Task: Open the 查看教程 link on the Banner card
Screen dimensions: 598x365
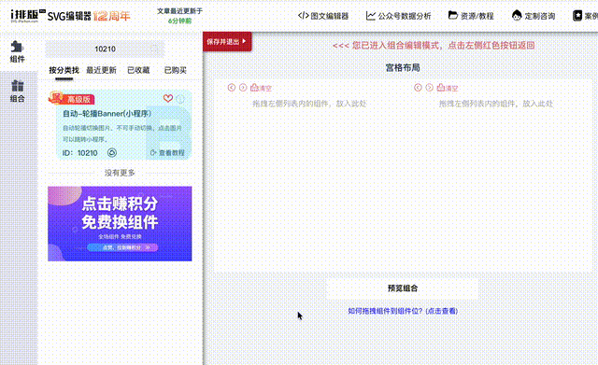Action: (x=167, y=153)
